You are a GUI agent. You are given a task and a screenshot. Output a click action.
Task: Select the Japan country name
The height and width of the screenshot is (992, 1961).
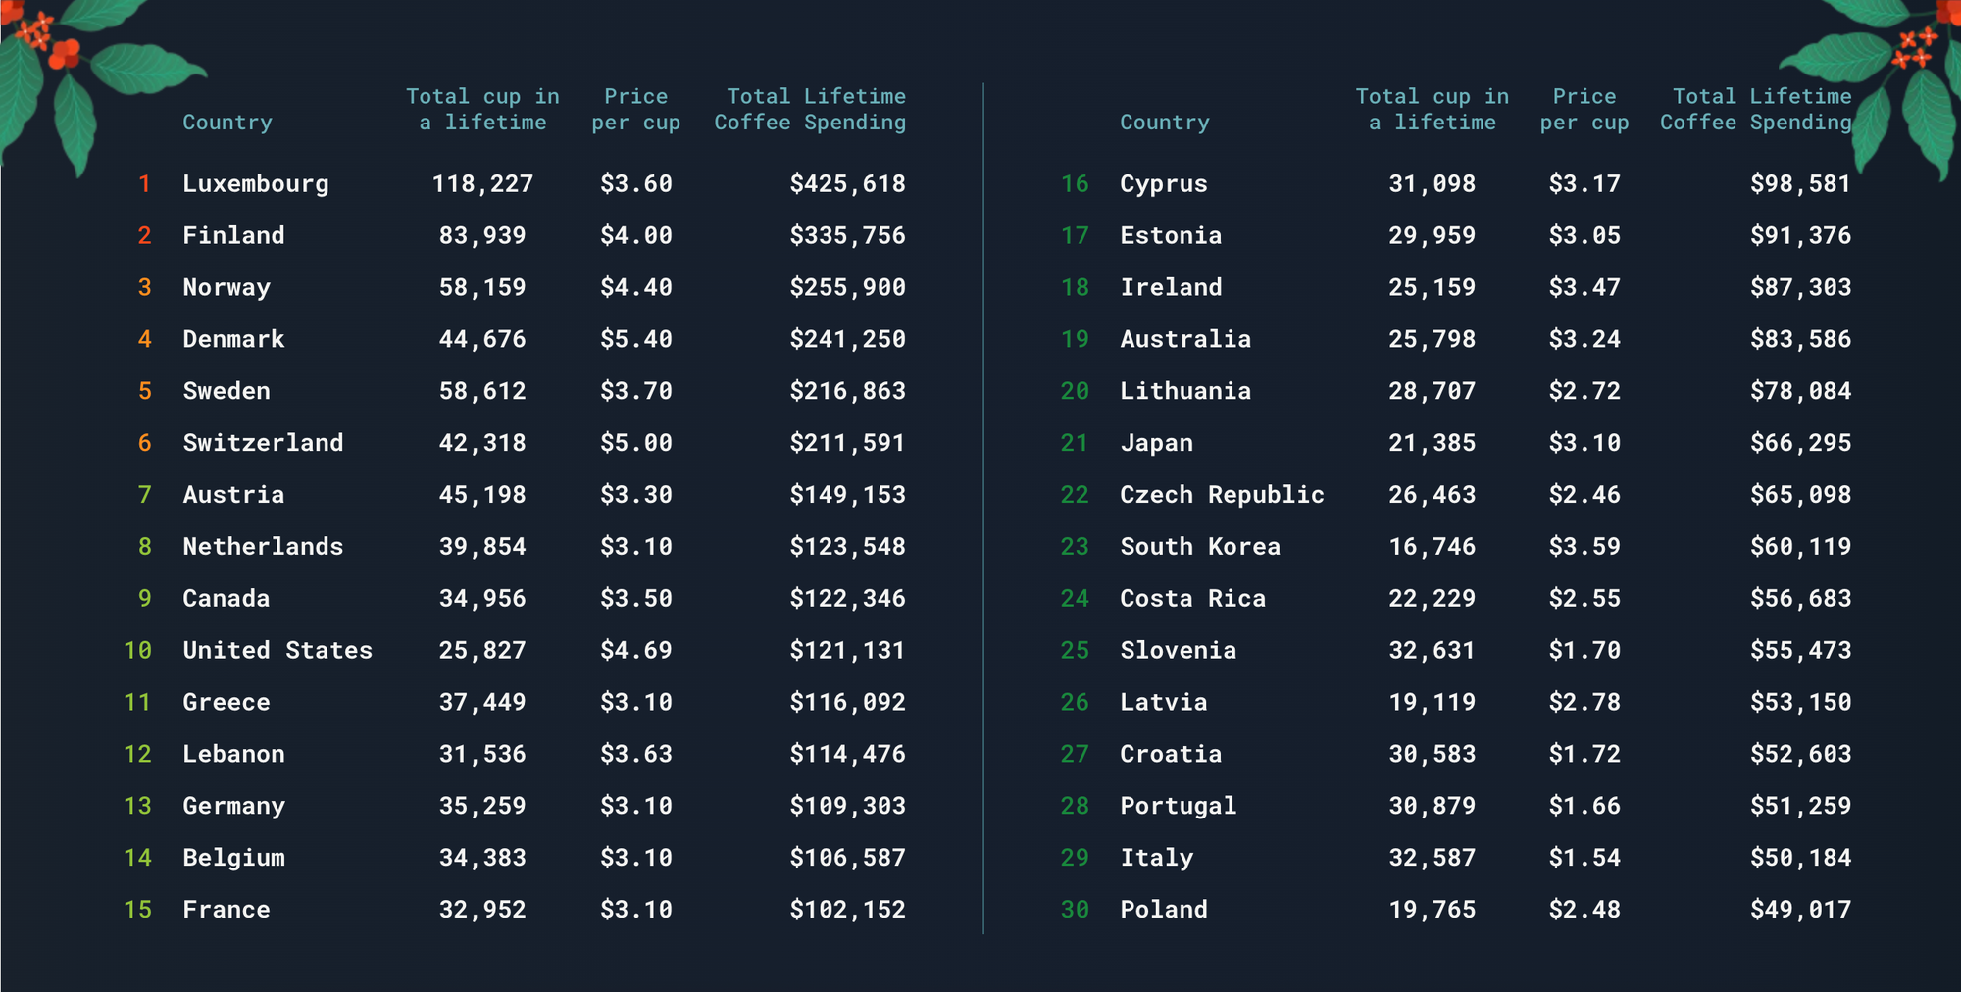pos(1156,443)
